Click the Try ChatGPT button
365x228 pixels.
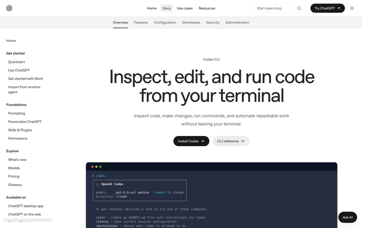point(328,8)
